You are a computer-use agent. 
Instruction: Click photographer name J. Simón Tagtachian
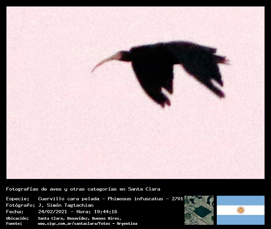point(65,205)
